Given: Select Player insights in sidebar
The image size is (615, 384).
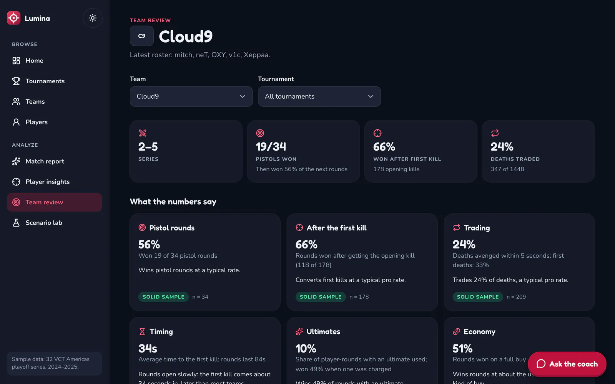Looking at the screenshot, I should point(54,182).
